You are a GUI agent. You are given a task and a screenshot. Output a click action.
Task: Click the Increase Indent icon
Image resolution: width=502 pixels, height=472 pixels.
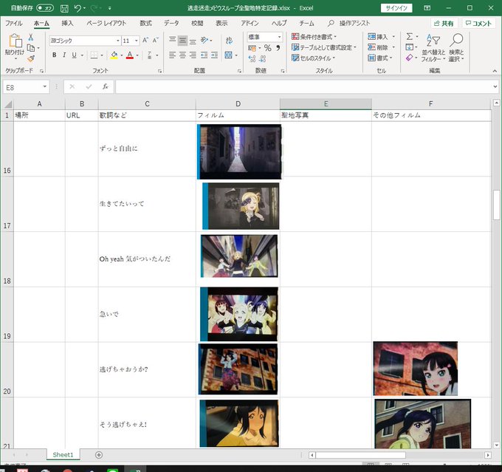tap(214, 55)
